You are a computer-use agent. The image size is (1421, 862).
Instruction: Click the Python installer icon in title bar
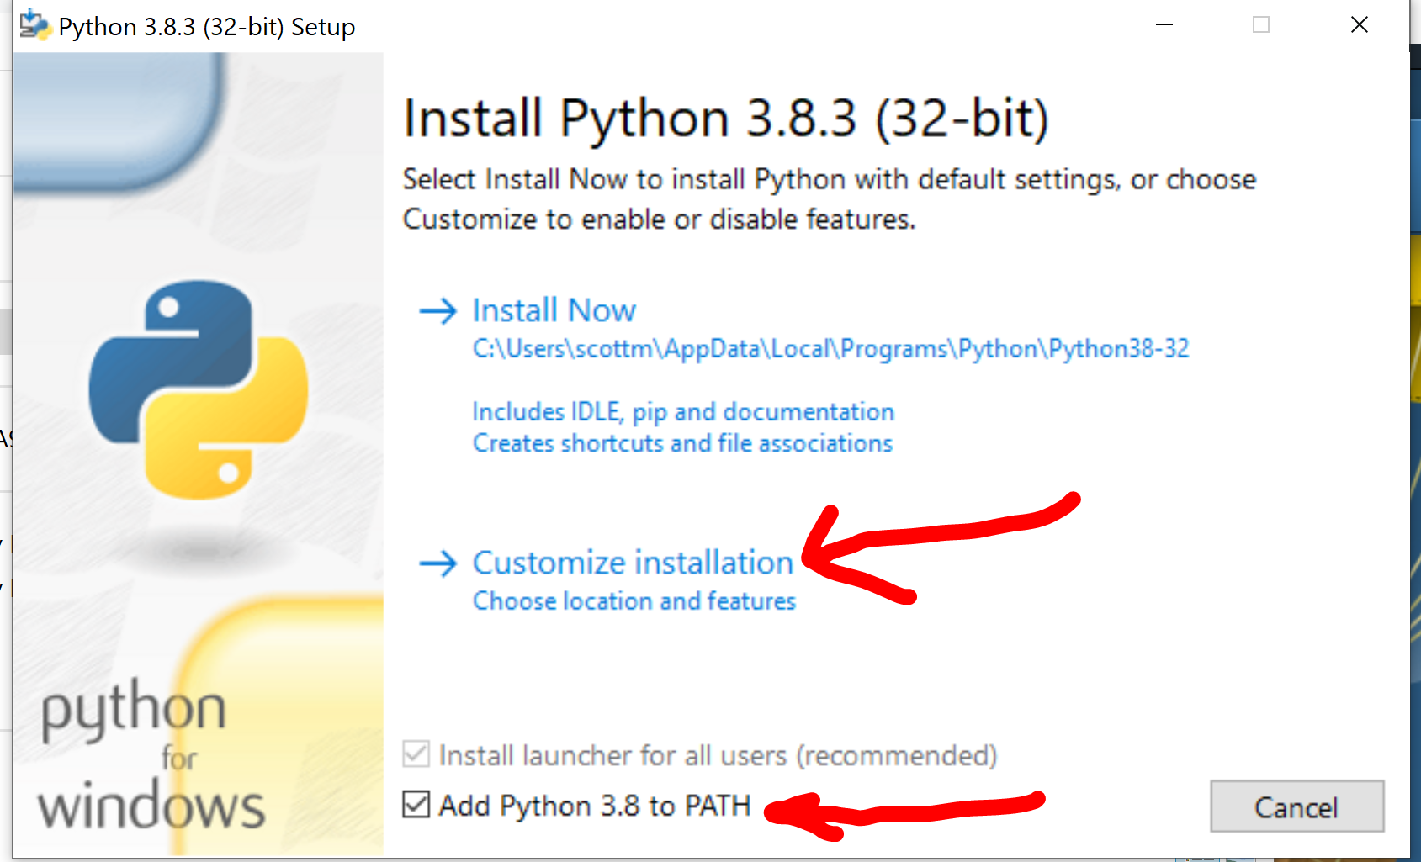[35, 26]
